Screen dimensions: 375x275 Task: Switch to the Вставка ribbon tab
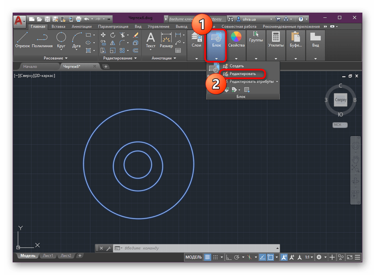(58, 26)
